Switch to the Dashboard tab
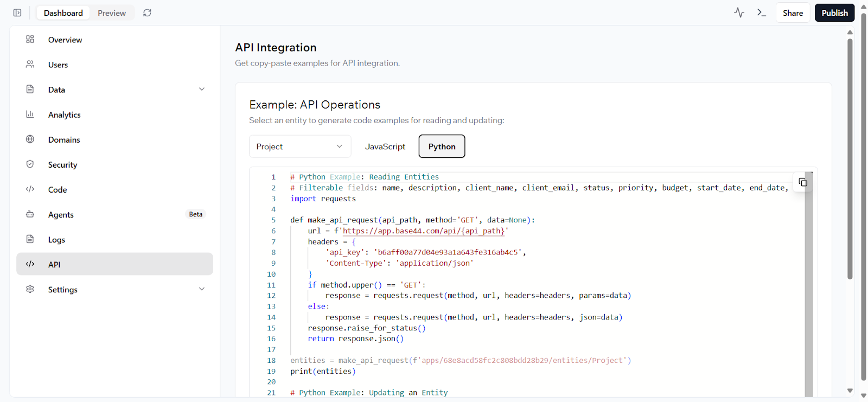Viewport: 868px width, 402px height. coord(63,13)
